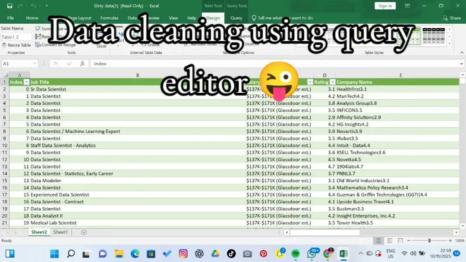
Task: Open File Explorer from the taskbar
Action: click(119, 254)
